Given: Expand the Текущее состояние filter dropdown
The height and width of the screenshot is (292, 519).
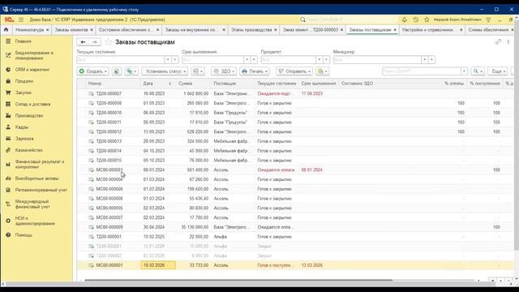Looking at the screenshot, I should [168, 59].
